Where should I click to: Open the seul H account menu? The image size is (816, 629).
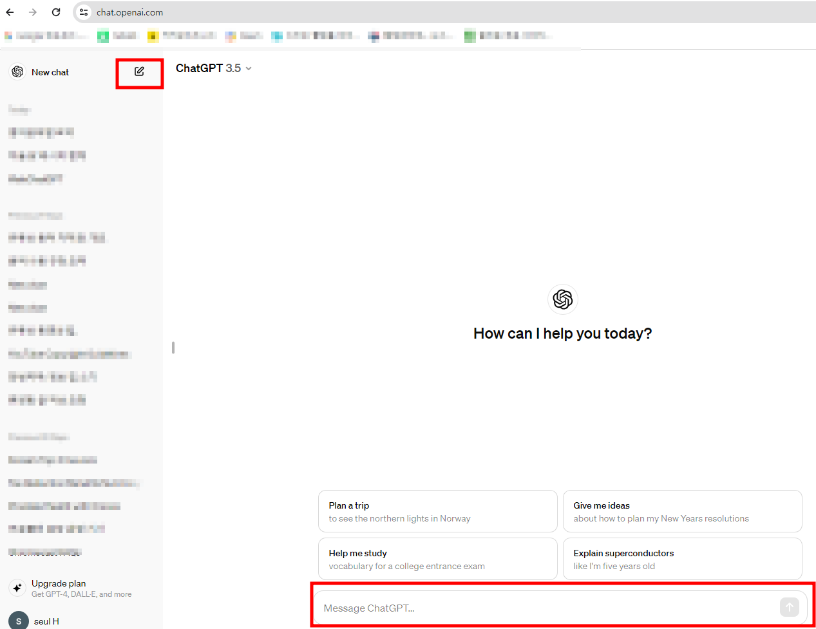tap(81, 621)
